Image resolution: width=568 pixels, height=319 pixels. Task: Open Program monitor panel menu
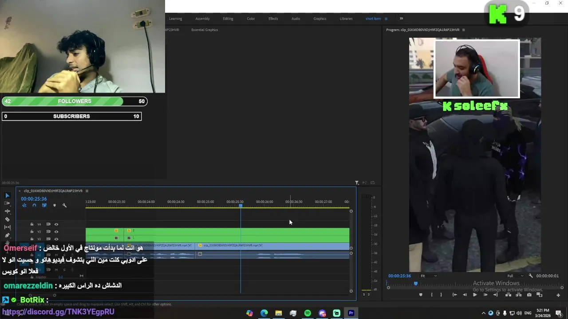click(x=464, y=30)
